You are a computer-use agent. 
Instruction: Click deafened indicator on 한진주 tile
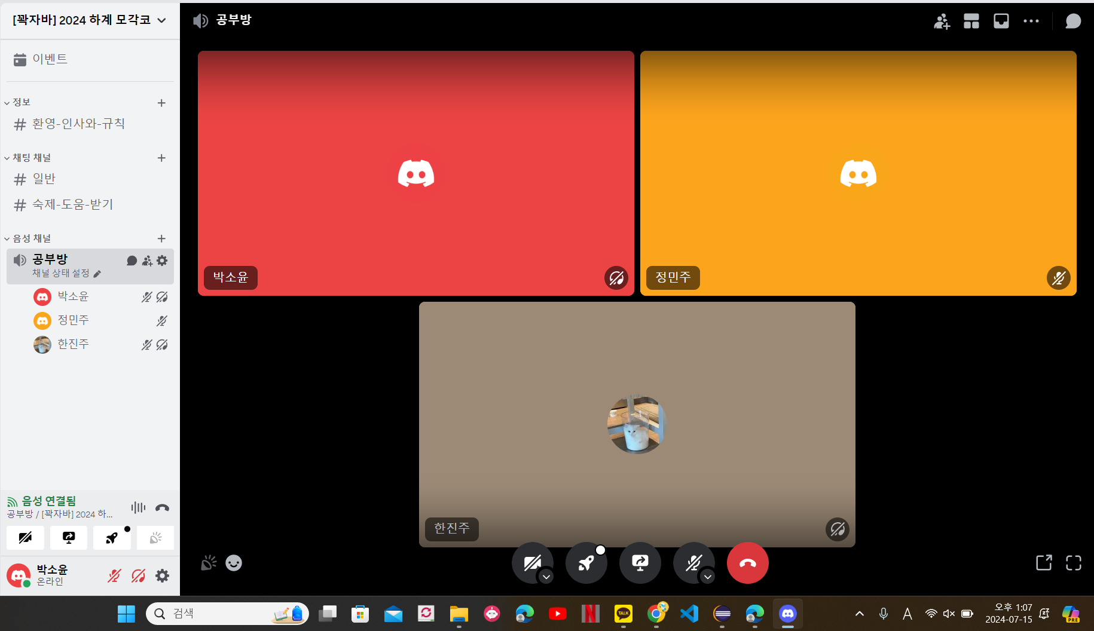(x=838, y=529)
